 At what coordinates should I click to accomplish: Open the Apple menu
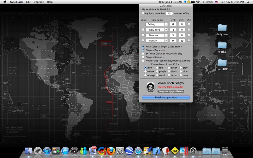tap(5, 2)
